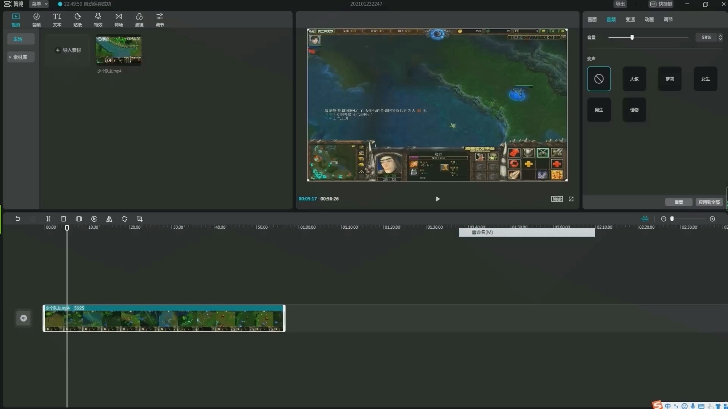Viewport: 728px width, 409px height.
Task: Switch to the 音频 properties tab in right panel
Action: pyautogui.click(x=611, y=19)
